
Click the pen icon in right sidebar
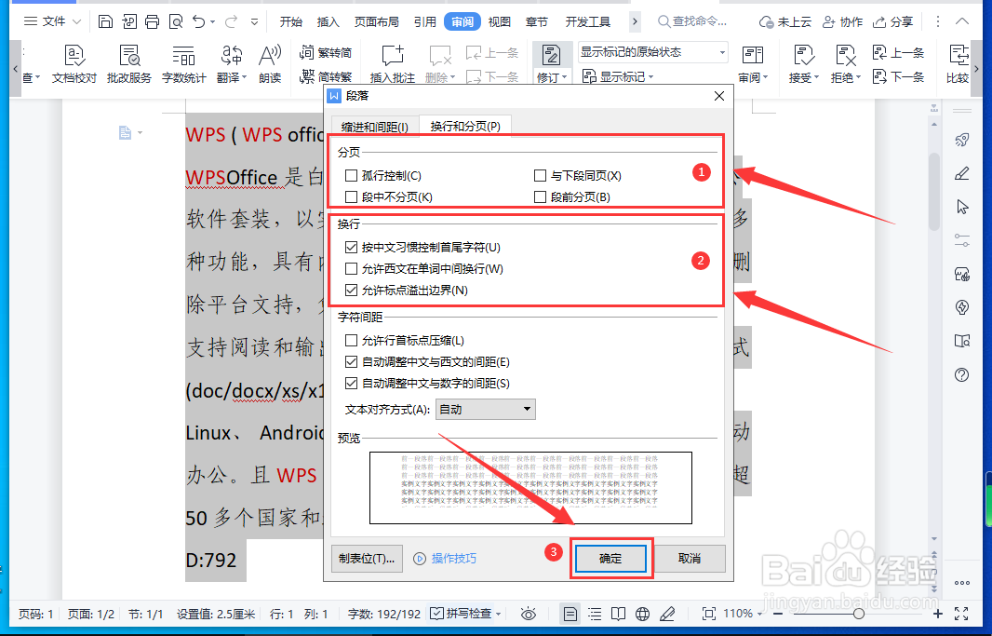pyautogui.click(x=961, y=173)
